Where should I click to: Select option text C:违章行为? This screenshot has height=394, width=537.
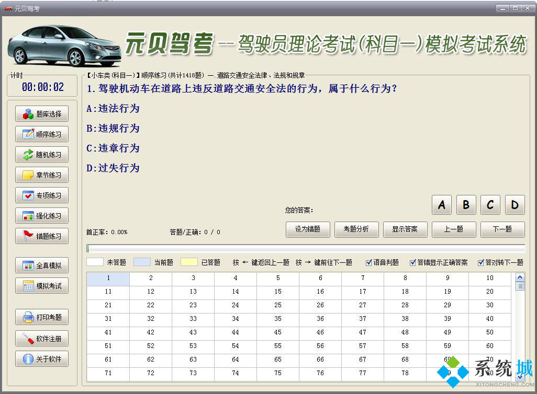(113, 148)
